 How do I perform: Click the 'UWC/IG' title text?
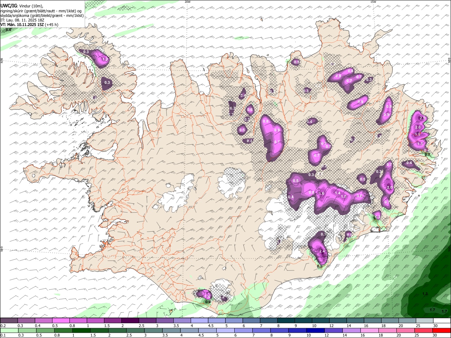pyautogui.click(x=8, y=6)
